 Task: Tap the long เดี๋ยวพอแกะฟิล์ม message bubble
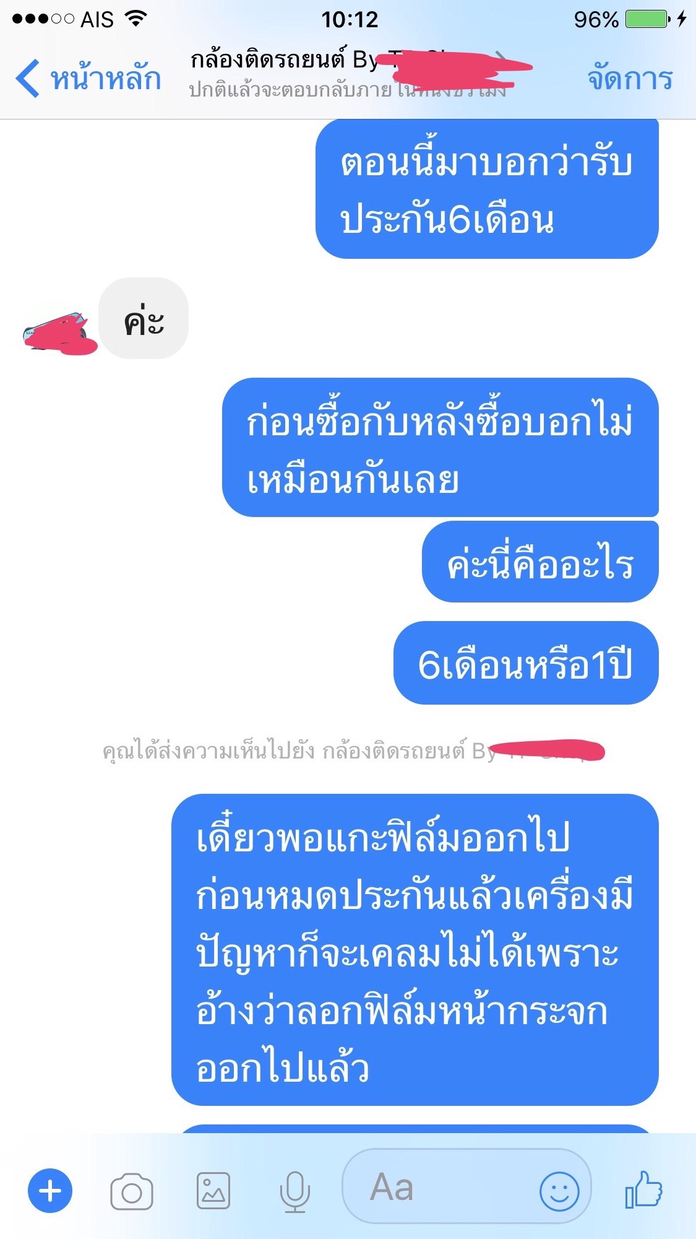click(x=415, y=950)
